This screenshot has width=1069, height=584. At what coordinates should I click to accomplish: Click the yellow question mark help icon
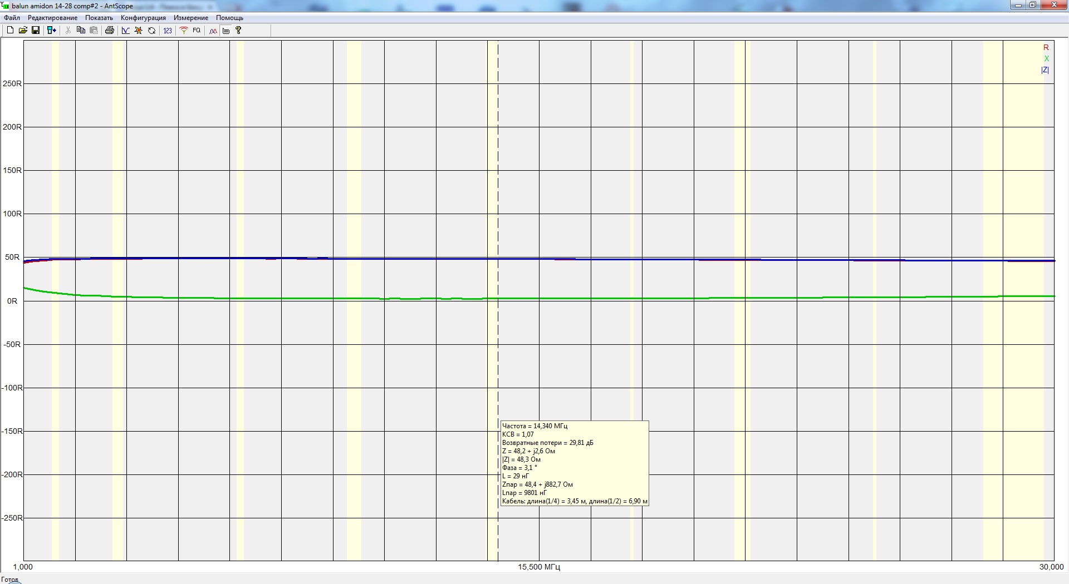(x=239, y=31)
